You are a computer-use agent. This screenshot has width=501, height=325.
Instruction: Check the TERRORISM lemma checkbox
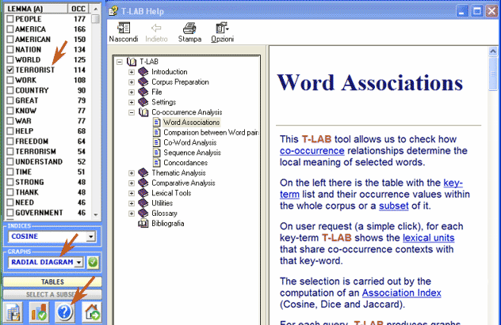coord(10,152)
